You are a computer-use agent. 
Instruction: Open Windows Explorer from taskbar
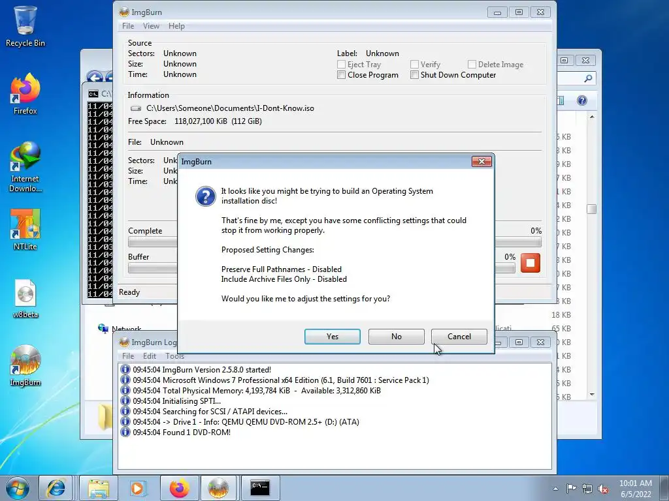pyautogui.click(x=99, y=488)
